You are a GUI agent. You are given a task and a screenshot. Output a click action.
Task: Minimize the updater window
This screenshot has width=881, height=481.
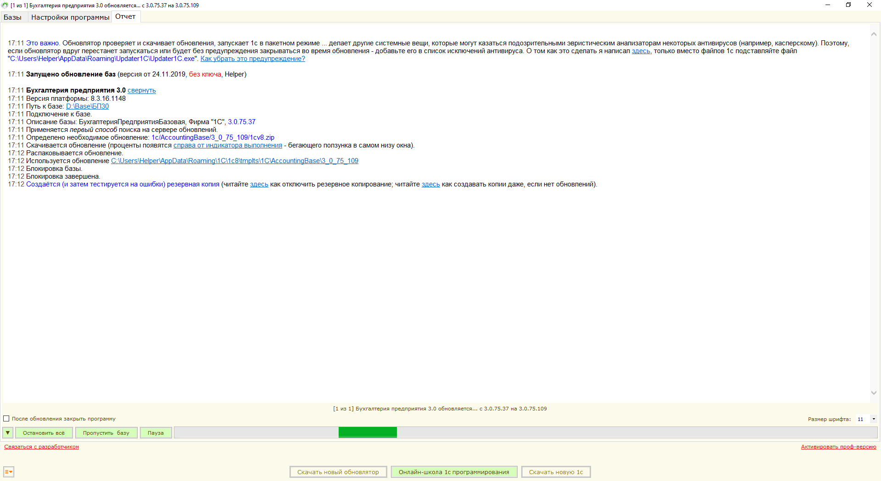[828, 5]
